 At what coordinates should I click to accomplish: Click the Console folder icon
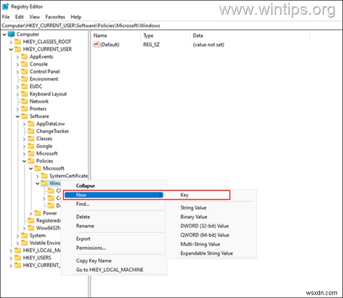click(24, 64)
